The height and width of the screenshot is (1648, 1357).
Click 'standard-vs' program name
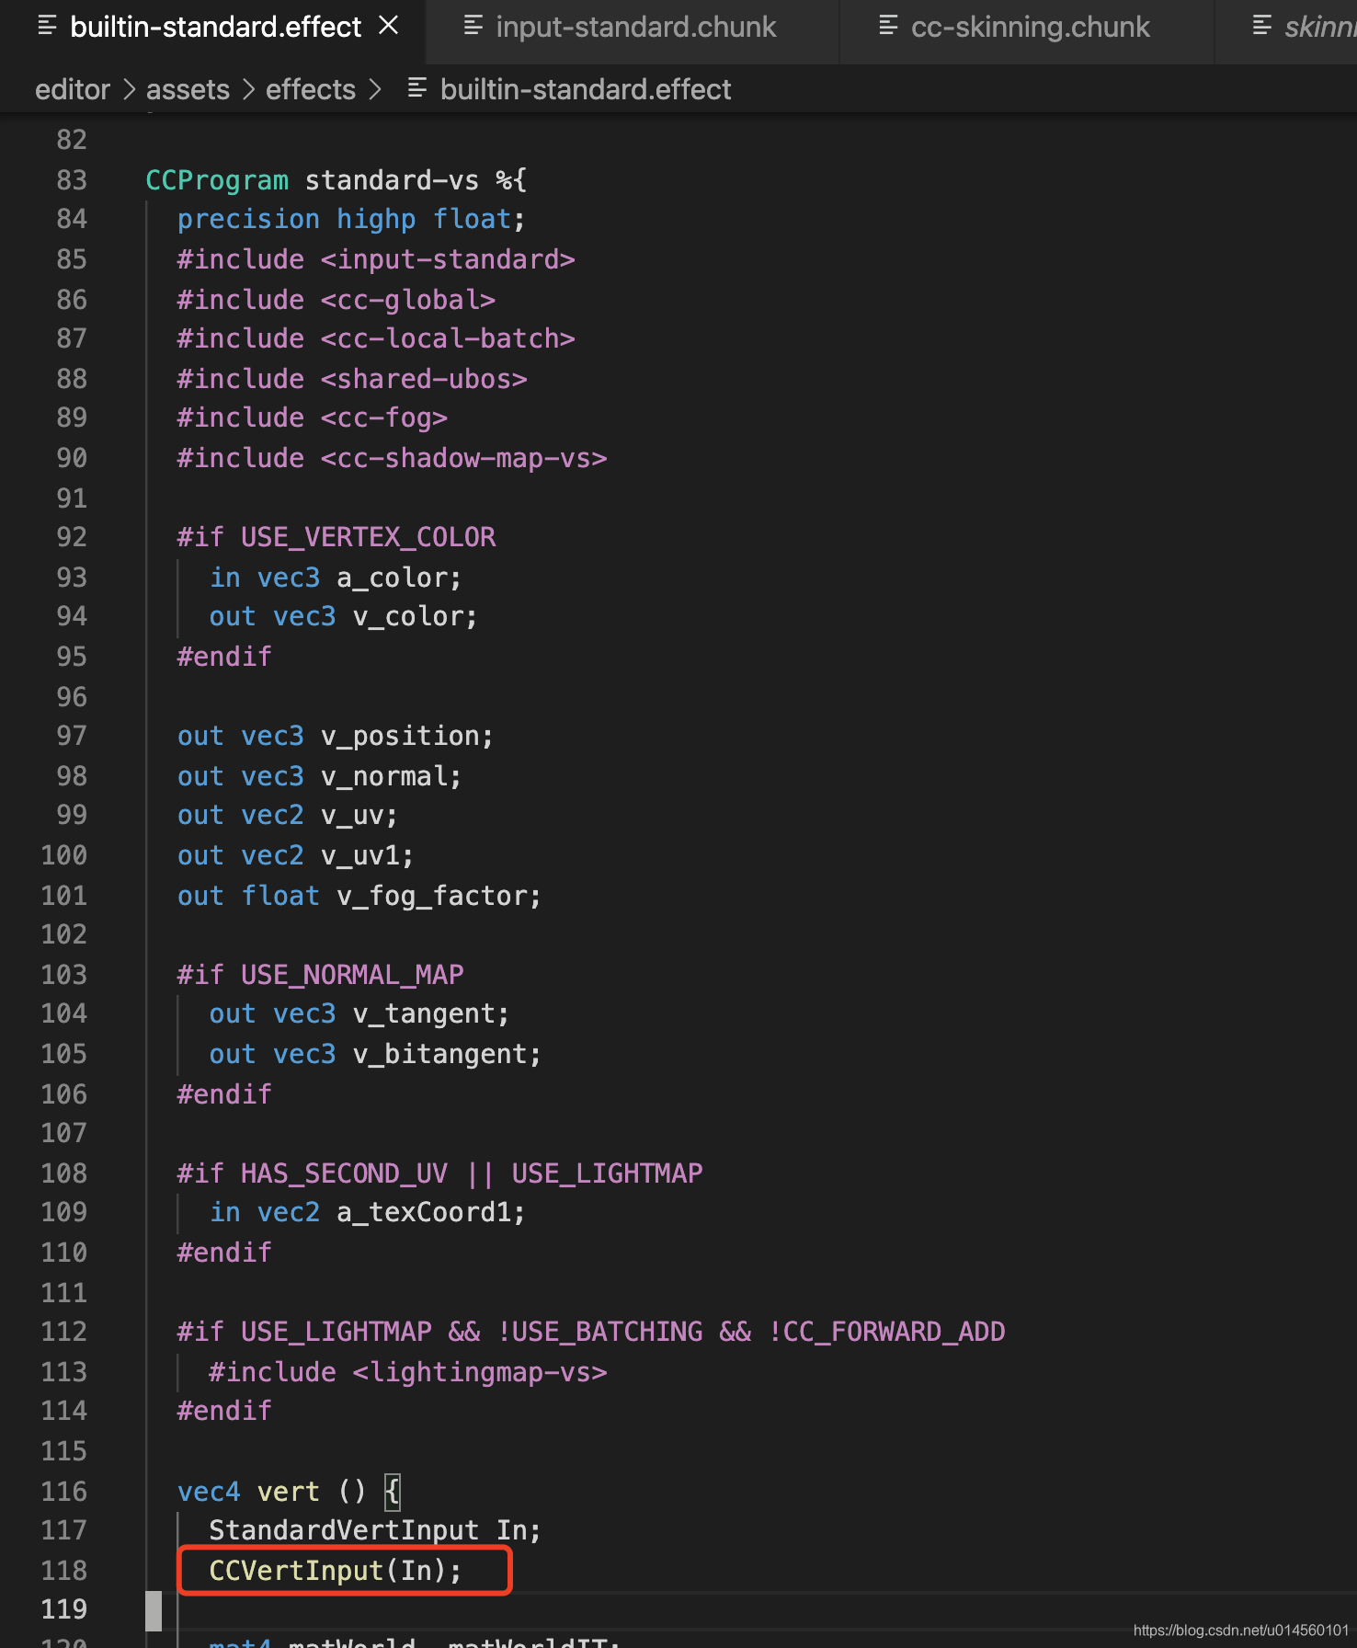(x=393, y=180)
